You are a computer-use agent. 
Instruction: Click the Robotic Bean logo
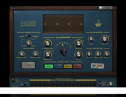[98, 23]
